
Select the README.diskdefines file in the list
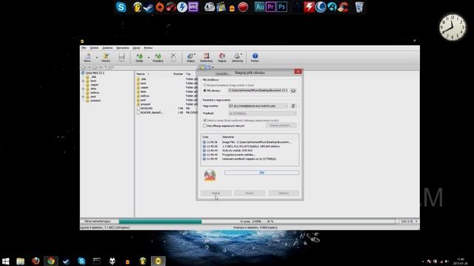point(151,112)
